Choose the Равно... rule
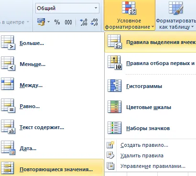 coord(52,106)
